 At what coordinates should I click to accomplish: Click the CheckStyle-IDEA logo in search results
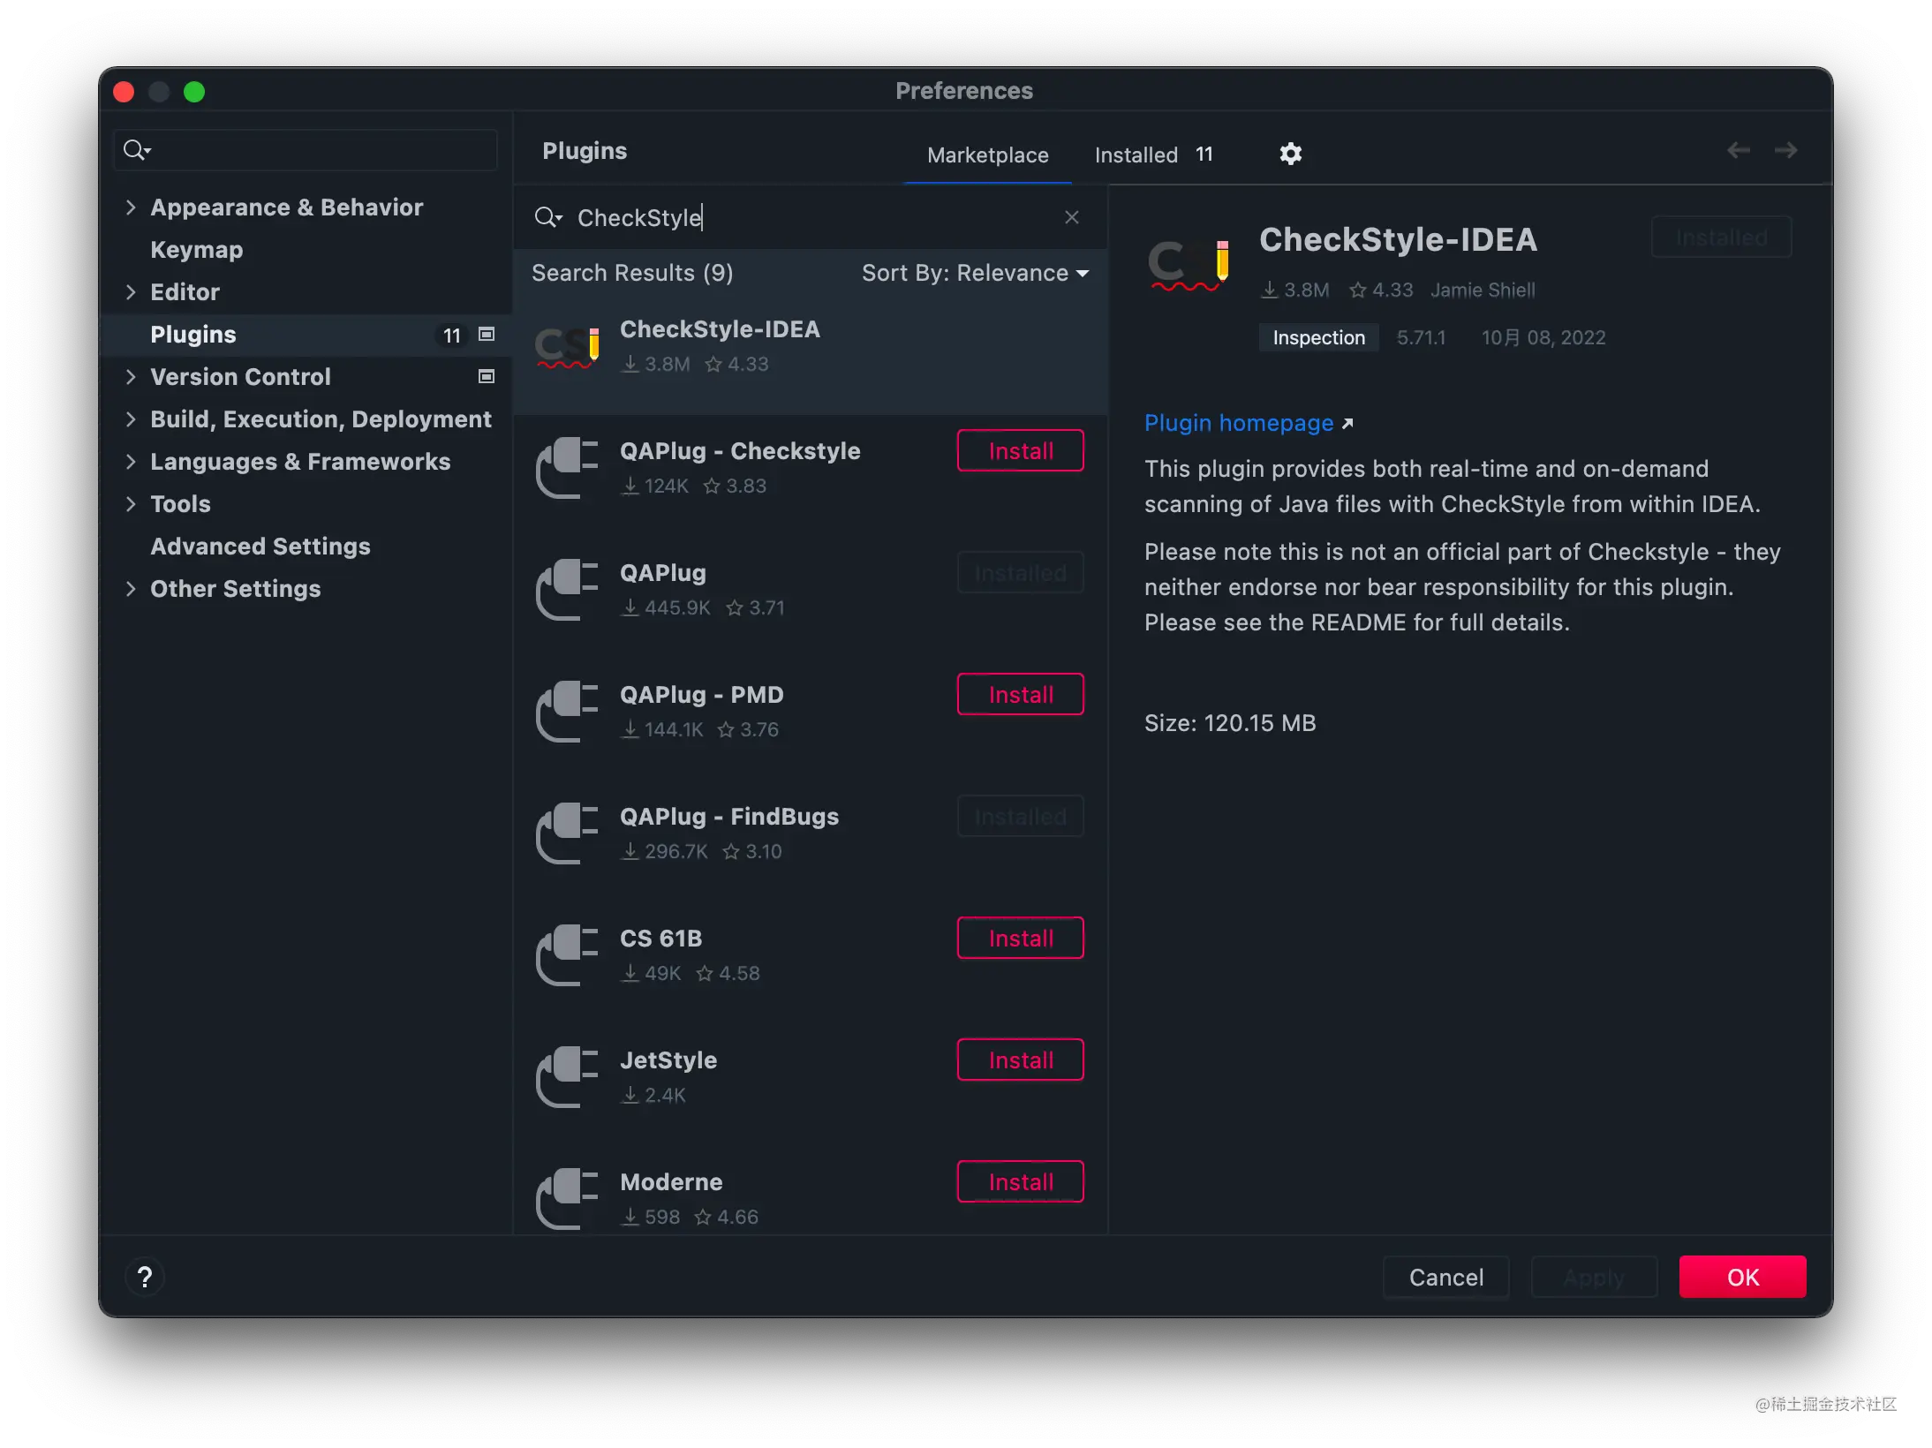(568, 348)
